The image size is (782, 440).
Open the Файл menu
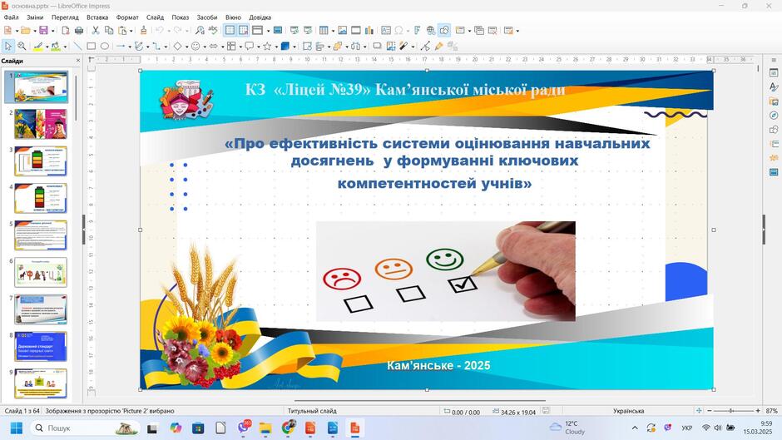coord(11,17)
